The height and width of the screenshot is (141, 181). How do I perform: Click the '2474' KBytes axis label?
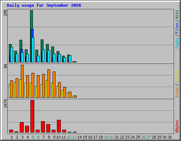5,104
